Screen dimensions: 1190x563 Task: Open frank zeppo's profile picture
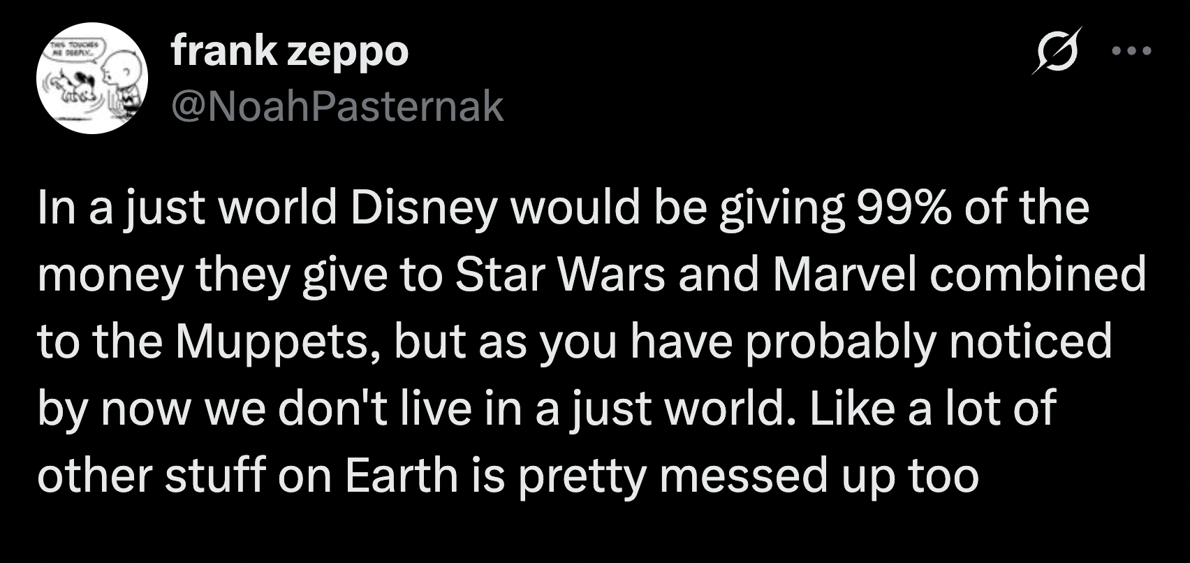click(92, 78)
